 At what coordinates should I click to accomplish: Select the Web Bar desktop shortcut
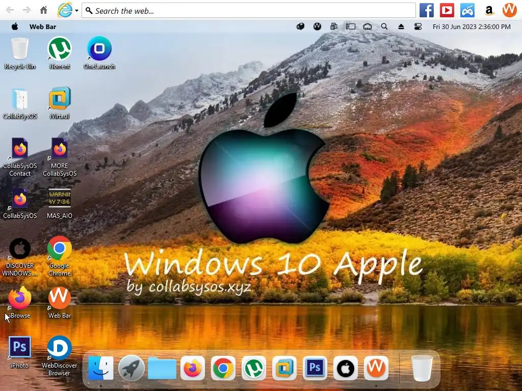(x=60, y=302)
